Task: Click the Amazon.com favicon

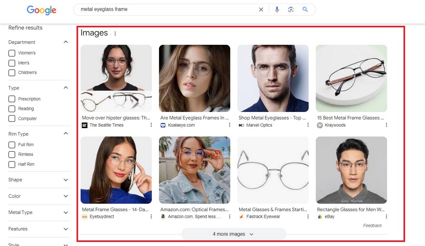Action: [x=163, y=216]
